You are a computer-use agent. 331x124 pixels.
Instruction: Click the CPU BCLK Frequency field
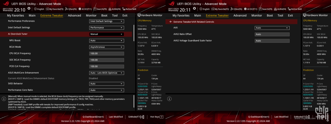(107, 54)
